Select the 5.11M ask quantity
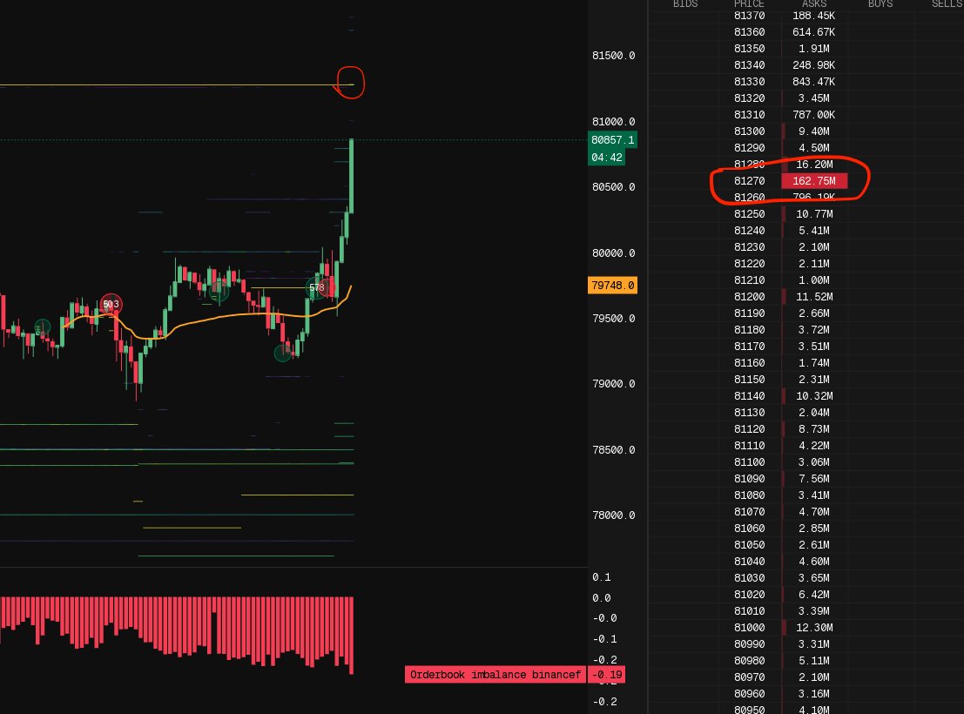The image size is (964, 714). [814, 661]
